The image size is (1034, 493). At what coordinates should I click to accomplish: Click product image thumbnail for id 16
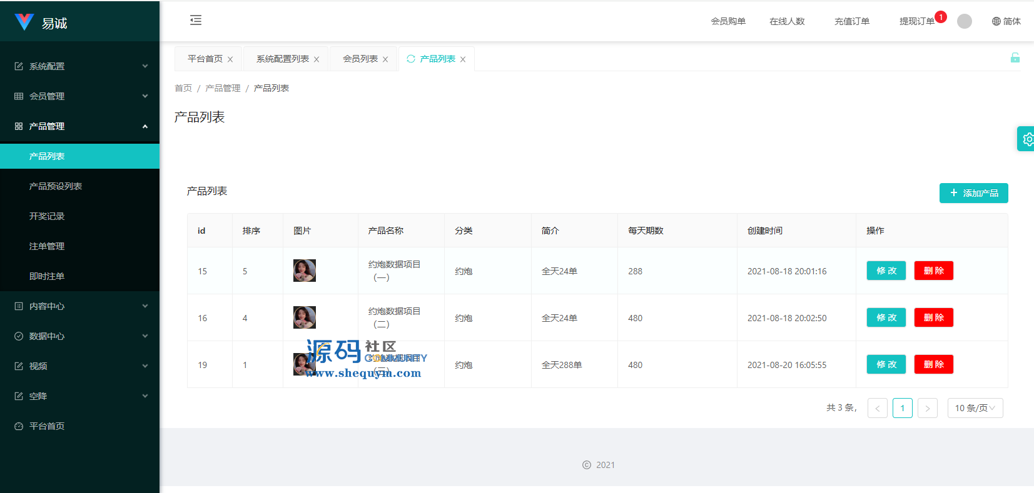click(305, 317)
